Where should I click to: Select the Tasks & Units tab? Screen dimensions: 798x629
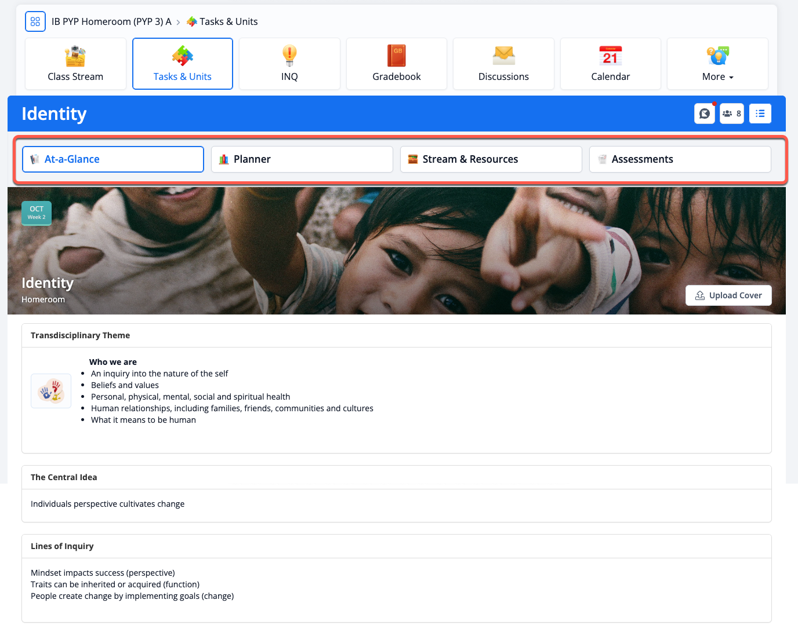183,64
